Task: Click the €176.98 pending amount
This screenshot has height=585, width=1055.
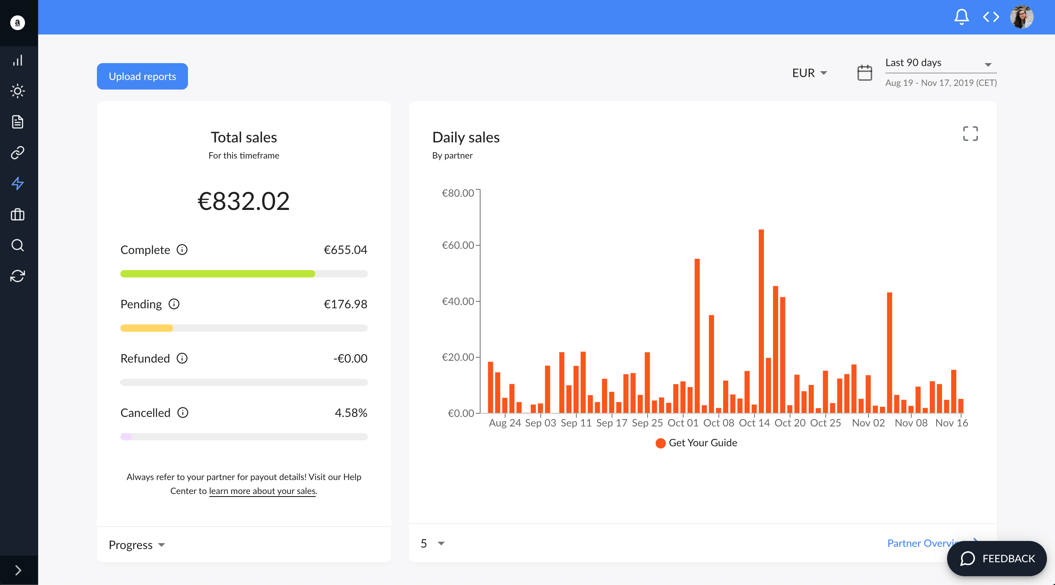Action: click(345, 304)
